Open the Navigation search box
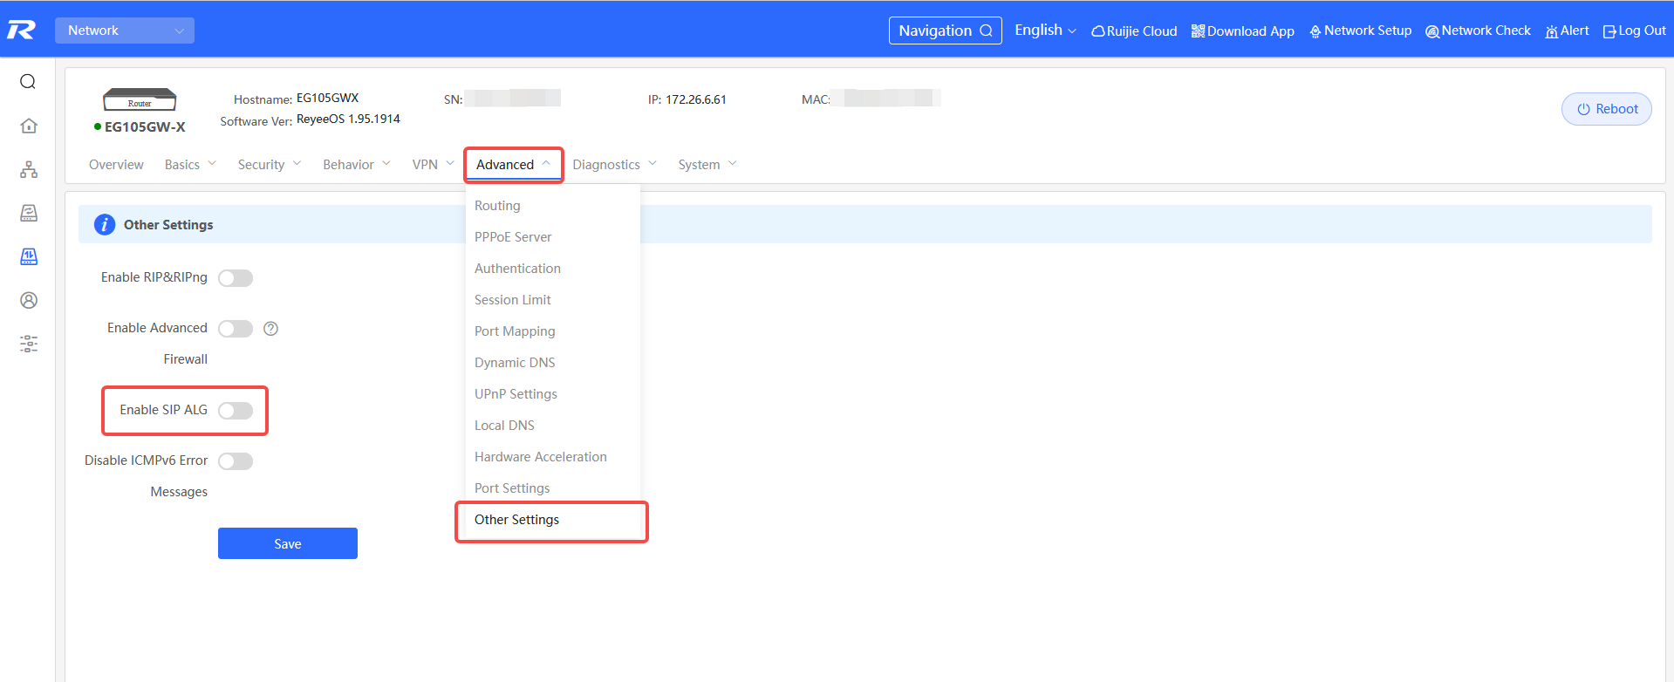 (945, 31)
